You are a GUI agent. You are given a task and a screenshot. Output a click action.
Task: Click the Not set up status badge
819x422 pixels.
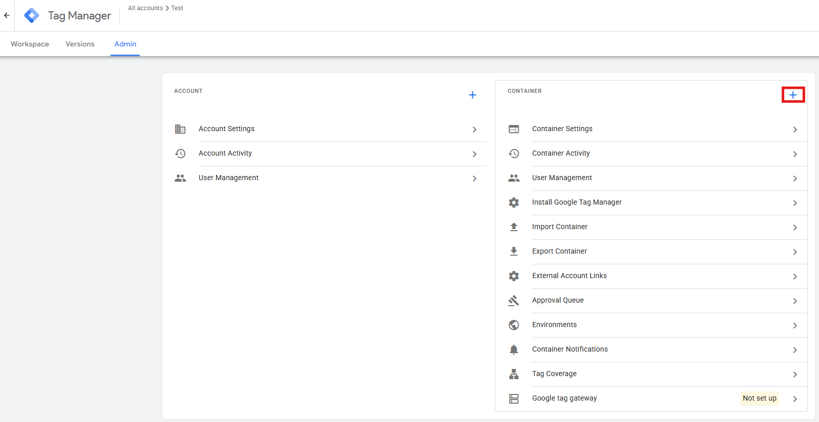[759, 398]
